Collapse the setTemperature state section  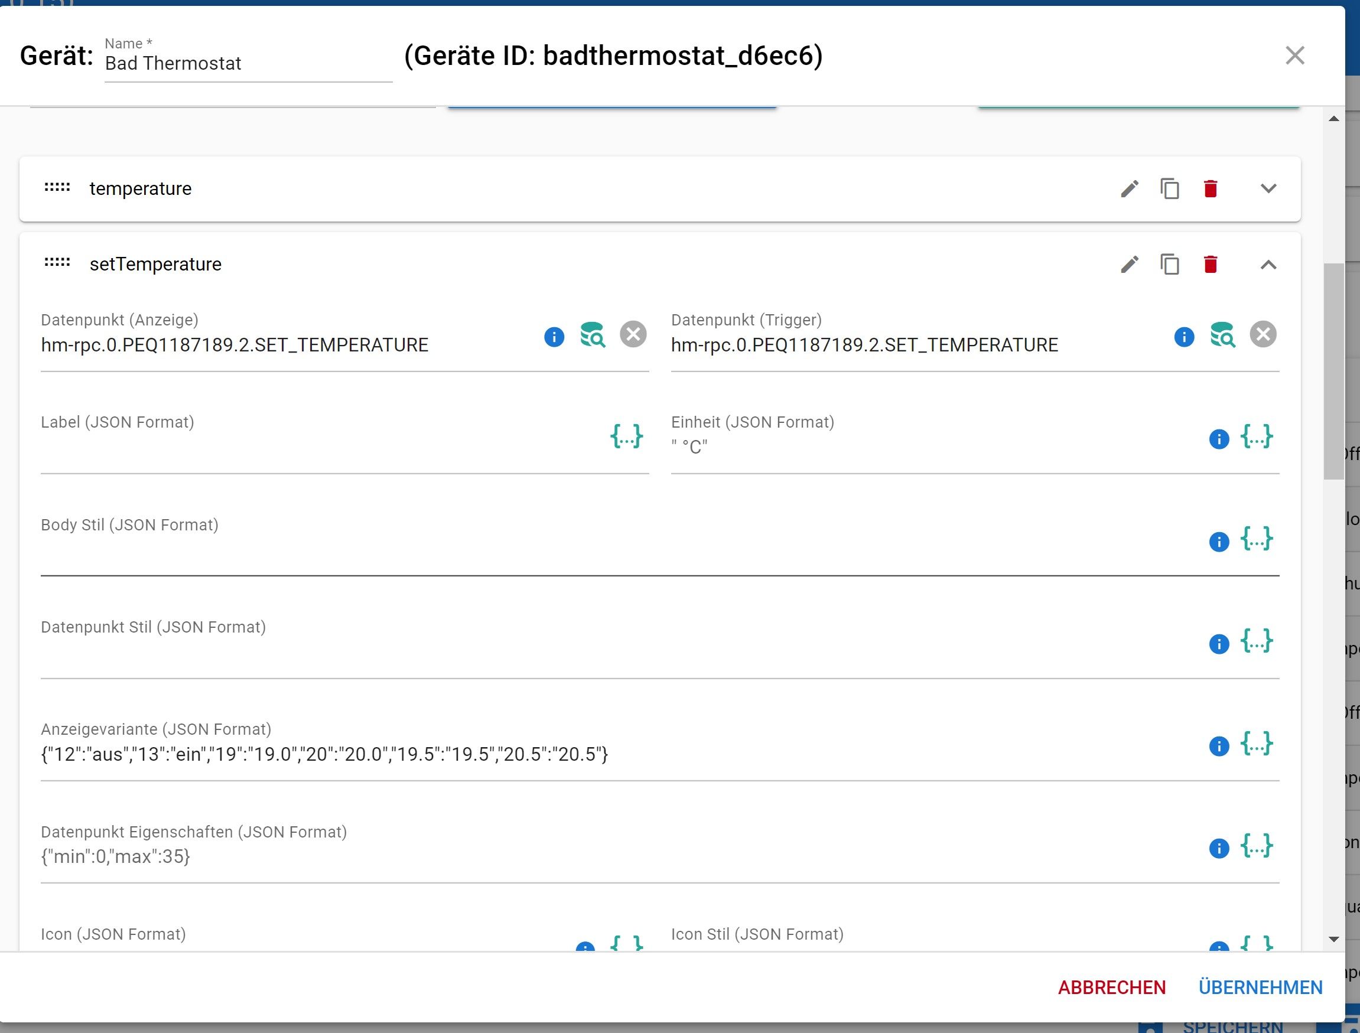[x=1268, y=265]
